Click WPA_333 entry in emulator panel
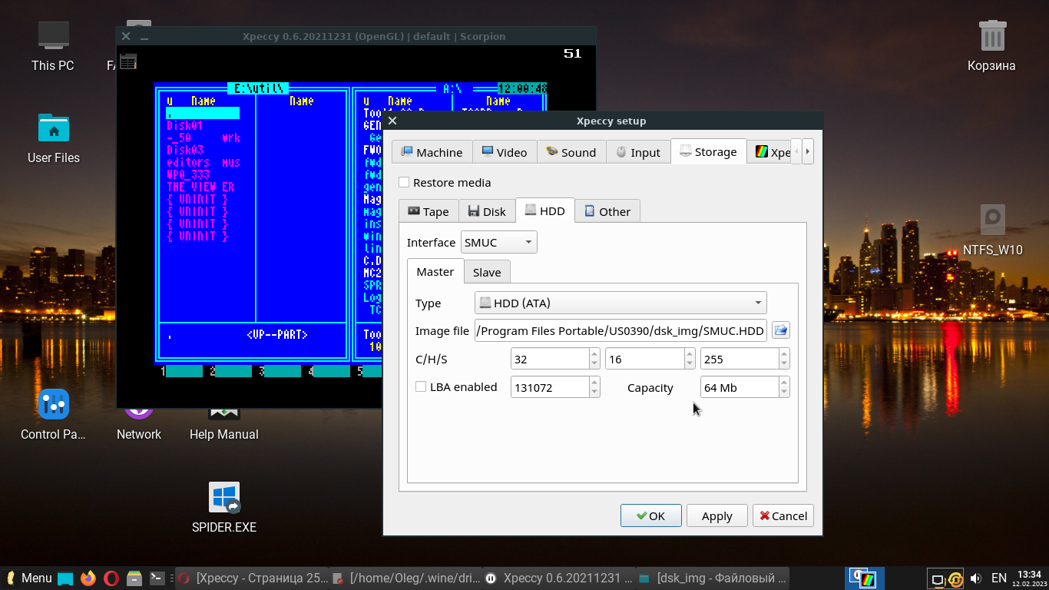This screenshot has height=590, width=1049. [187, 175]
